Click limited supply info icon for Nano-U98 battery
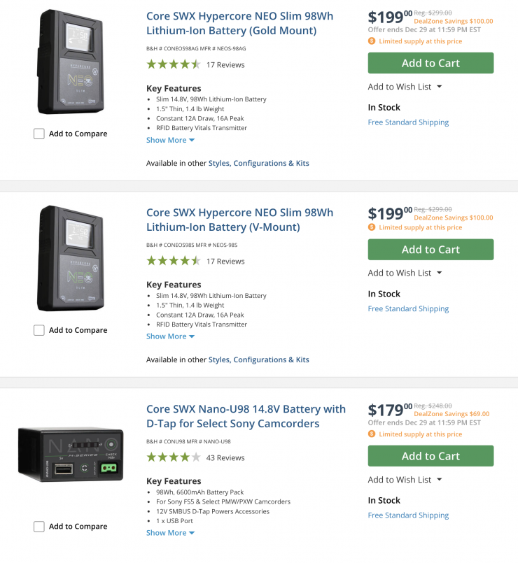The height and width of the screenshot is (563, 518). 372,434
